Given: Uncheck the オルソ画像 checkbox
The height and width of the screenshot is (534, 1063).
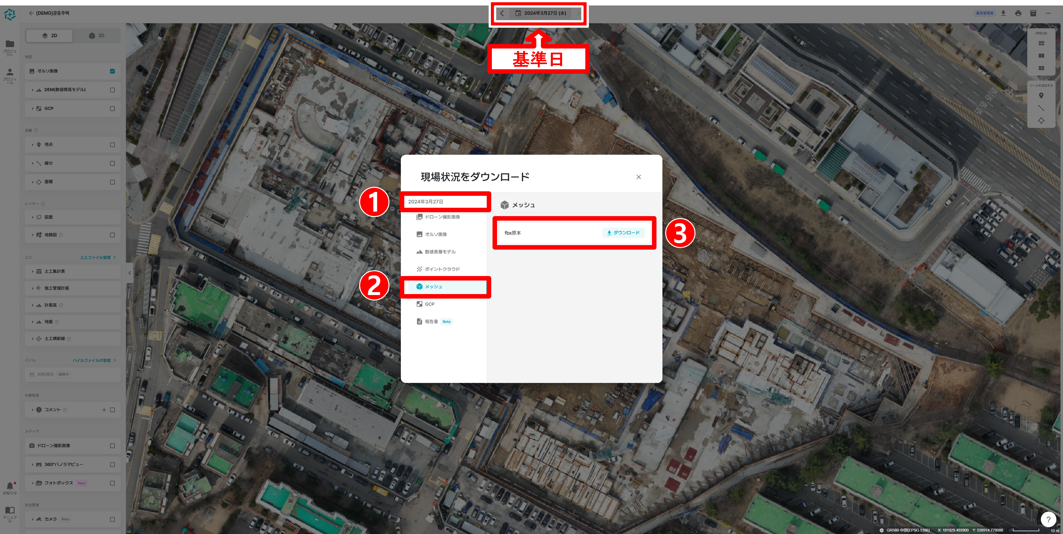Looking at the screenshot, I should [112, 71].
